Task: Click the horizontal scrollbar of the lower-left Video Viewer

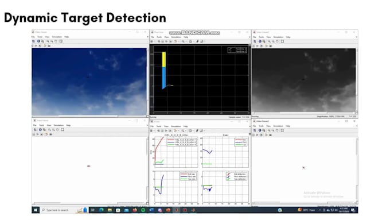Action: click(89, 203)
